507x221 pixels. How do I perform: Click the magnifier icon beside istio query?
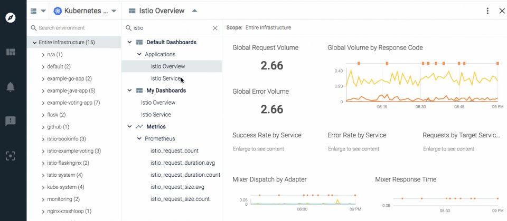pyautogui.click(x=128, y=28)
